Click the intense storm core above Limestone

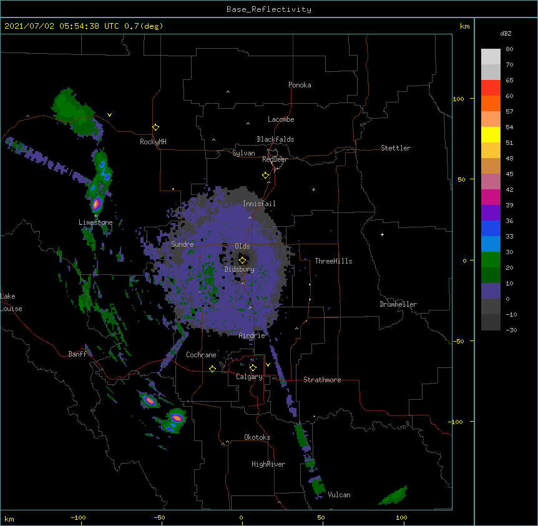(x=97, y=204)
